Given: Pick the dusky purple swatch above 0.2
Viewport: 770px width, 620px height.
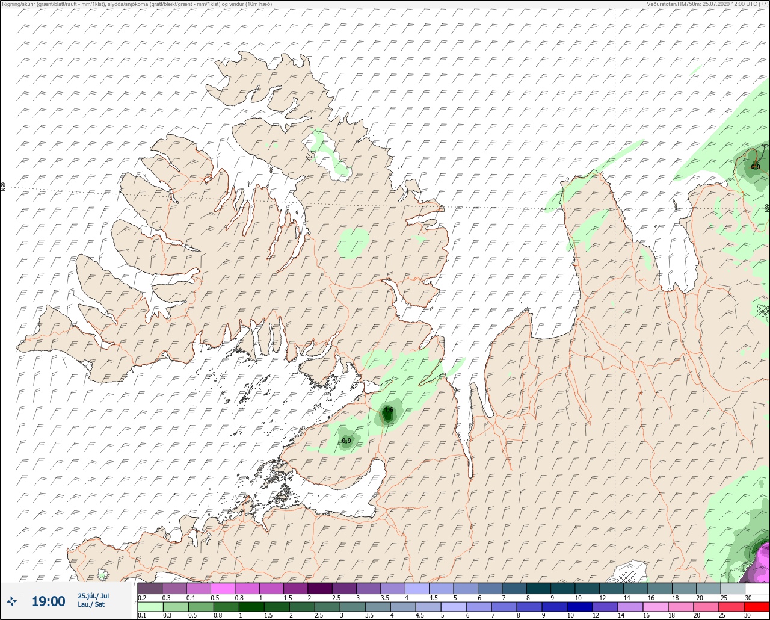Looking at the screenshot, I should 150,588.
